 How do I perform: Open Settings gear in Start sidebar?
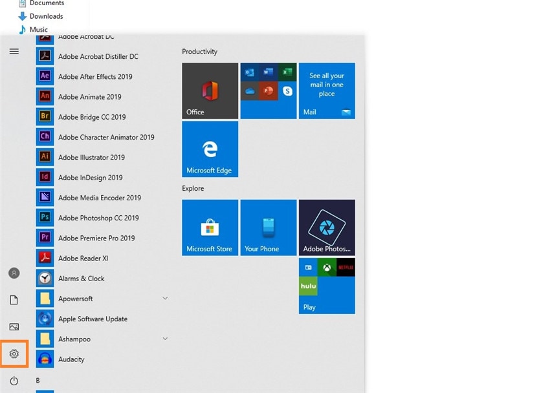pos(14,354)
